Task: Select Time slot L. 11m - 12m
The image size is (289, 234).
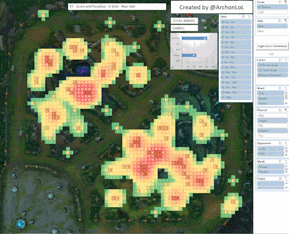Action: pyautogui.click(x=236, y=77)
